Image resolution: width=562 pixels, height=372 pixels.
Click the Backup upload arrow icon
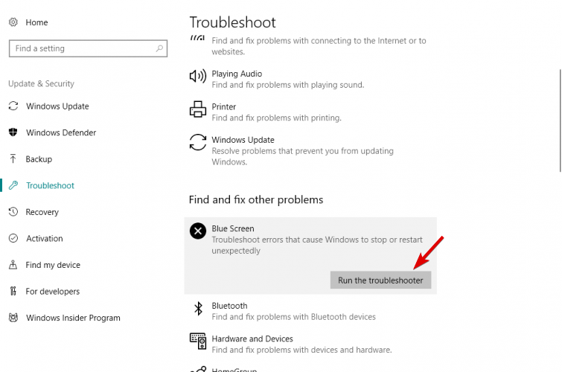[13, 158]
